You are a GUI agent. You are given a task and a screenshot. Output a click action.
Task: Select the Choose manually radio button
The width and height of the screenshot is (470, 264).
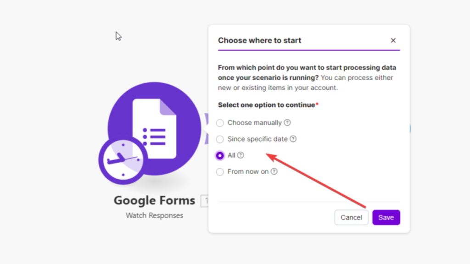pos(220,123)
